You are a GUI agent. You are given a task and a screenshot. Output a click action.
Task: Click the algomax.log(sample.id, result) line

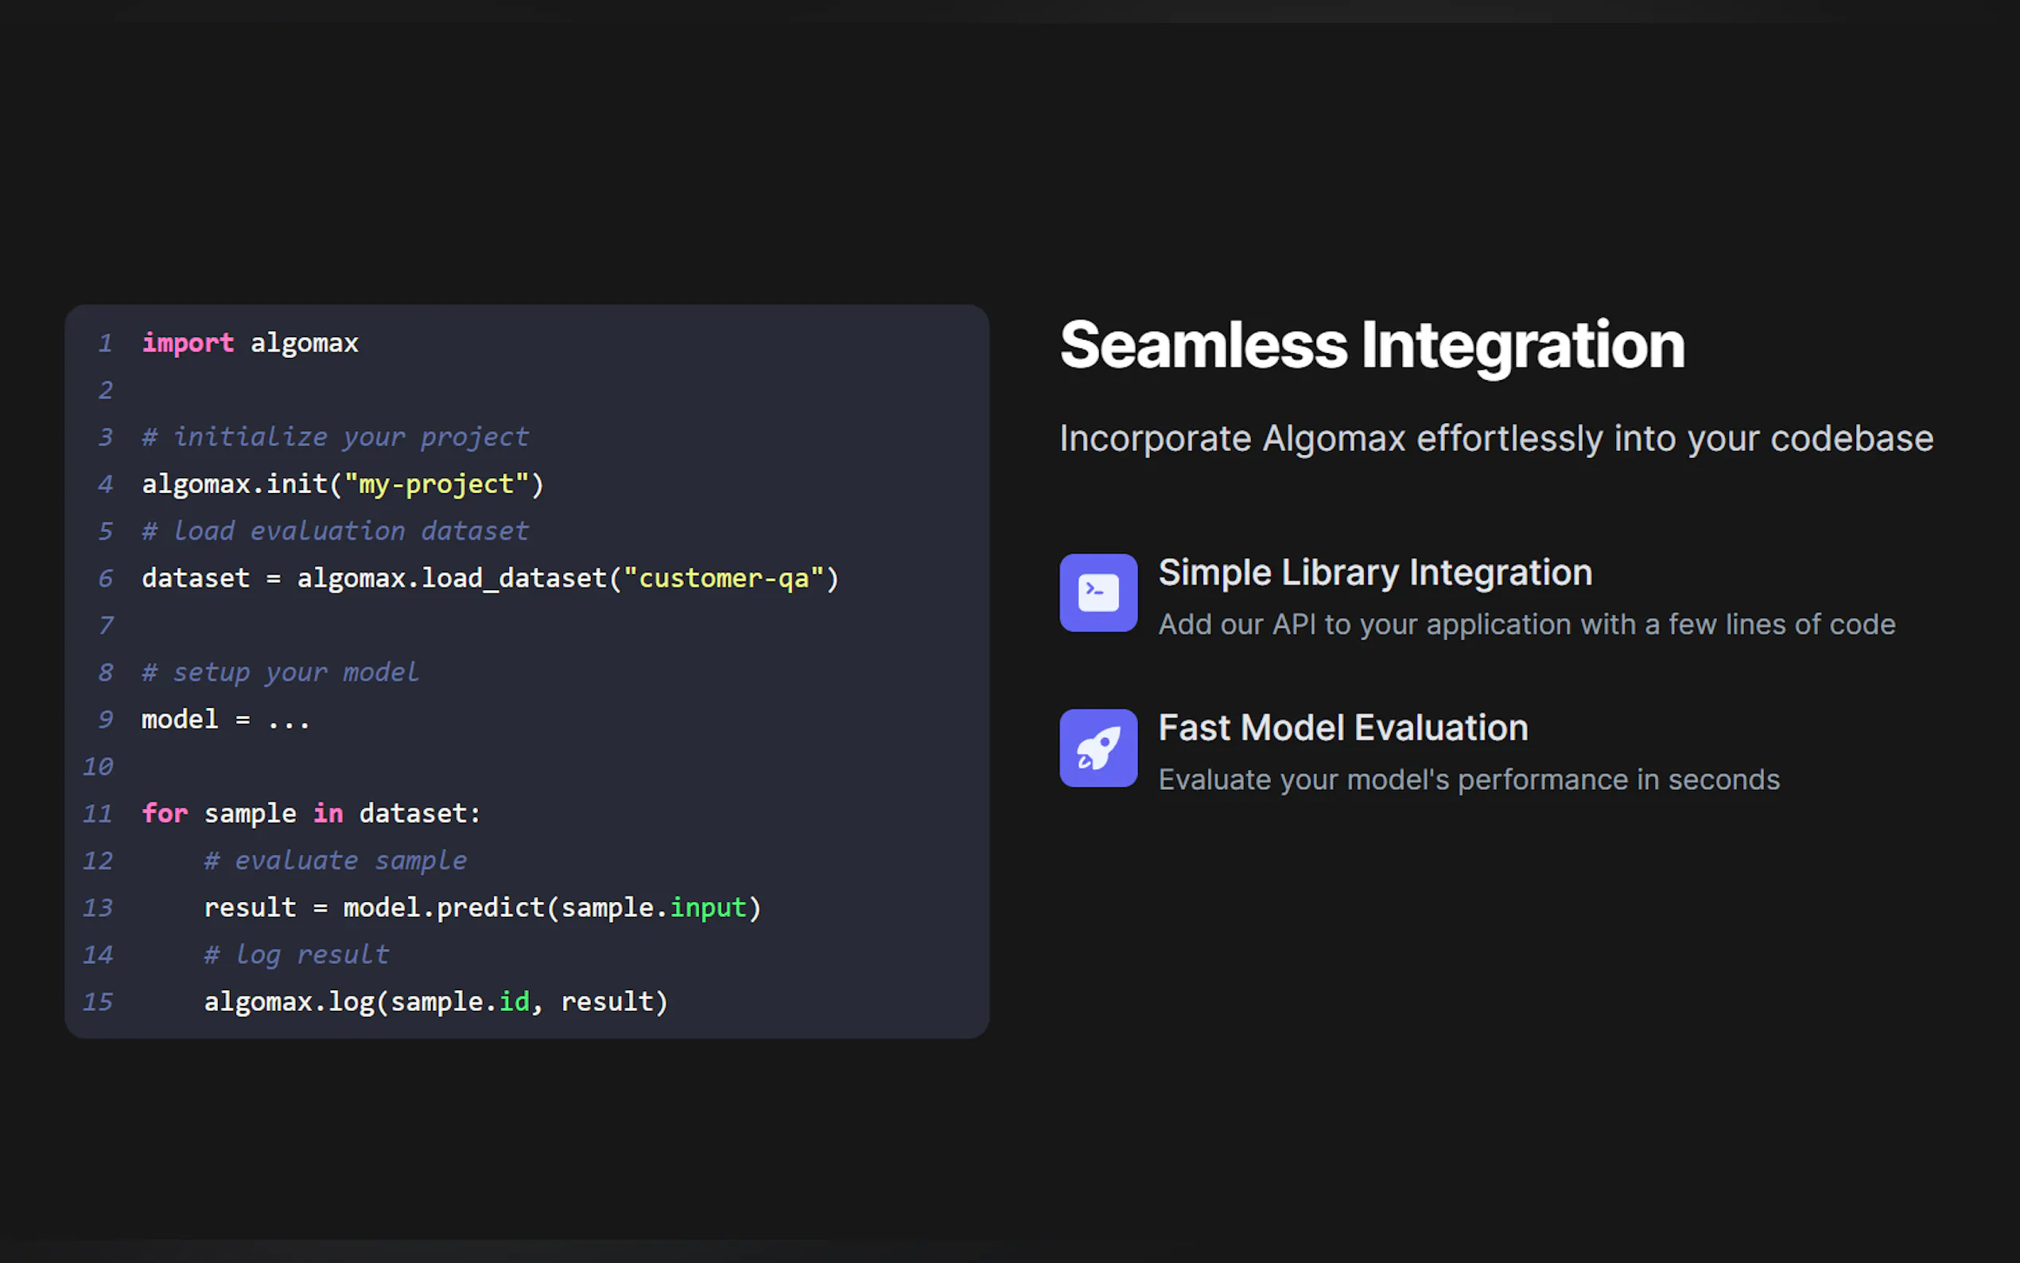tap(436, 1001)
